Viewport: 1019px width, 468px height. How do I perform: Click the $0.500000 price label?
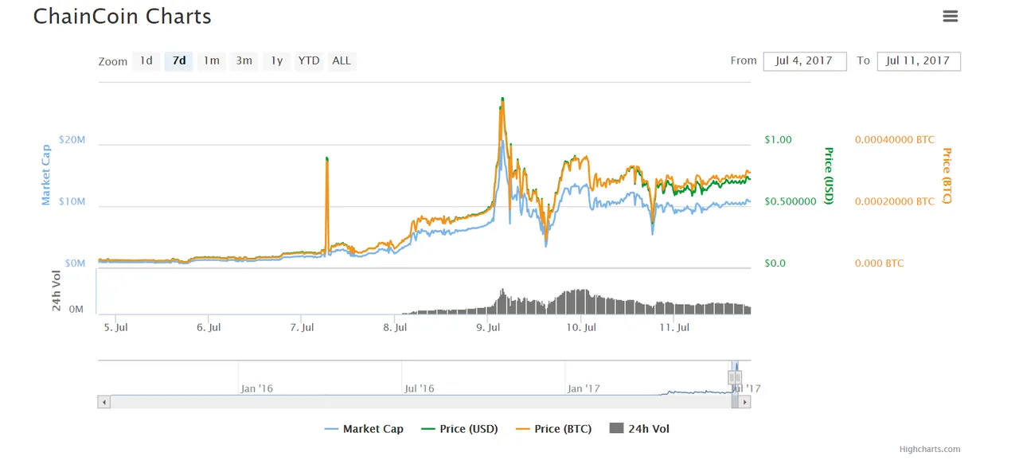(791, 201)
